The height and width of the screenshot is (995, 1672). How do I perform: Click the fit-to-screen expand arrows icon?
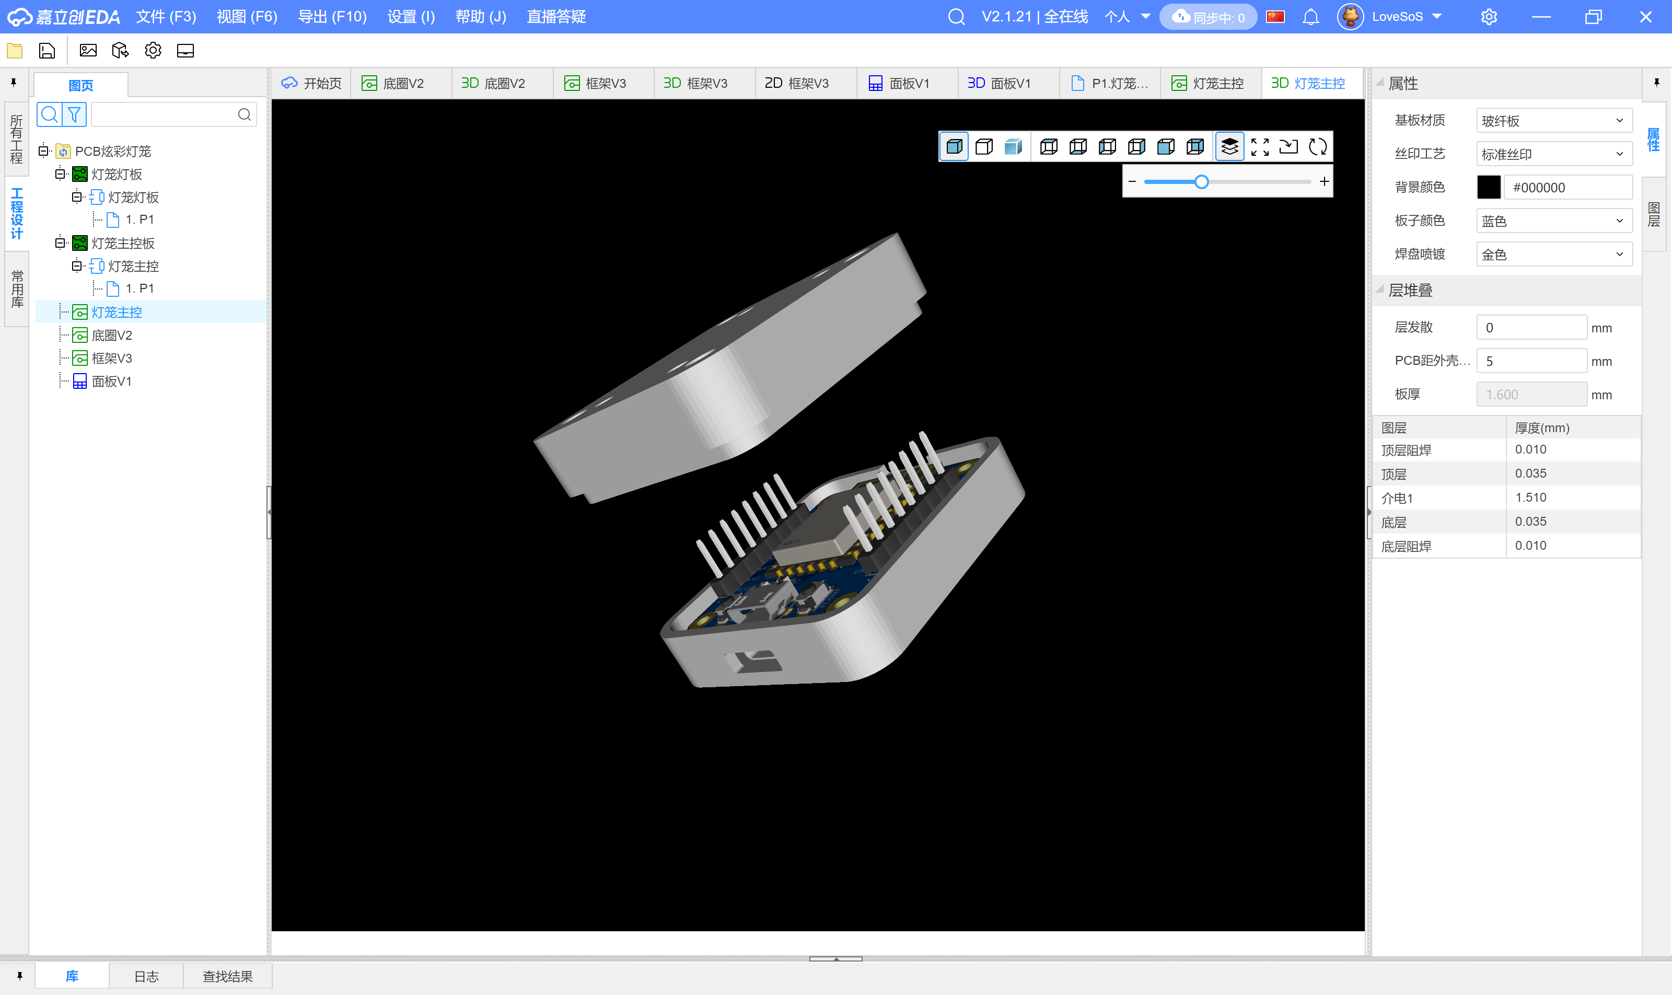(1260, 147)
